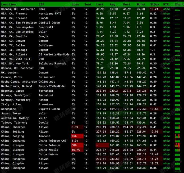Image resolution: width=184 pixels, height=173 pixels.
Task: Show MTR for Vint Hill OVH row
Action: (166, 59)
